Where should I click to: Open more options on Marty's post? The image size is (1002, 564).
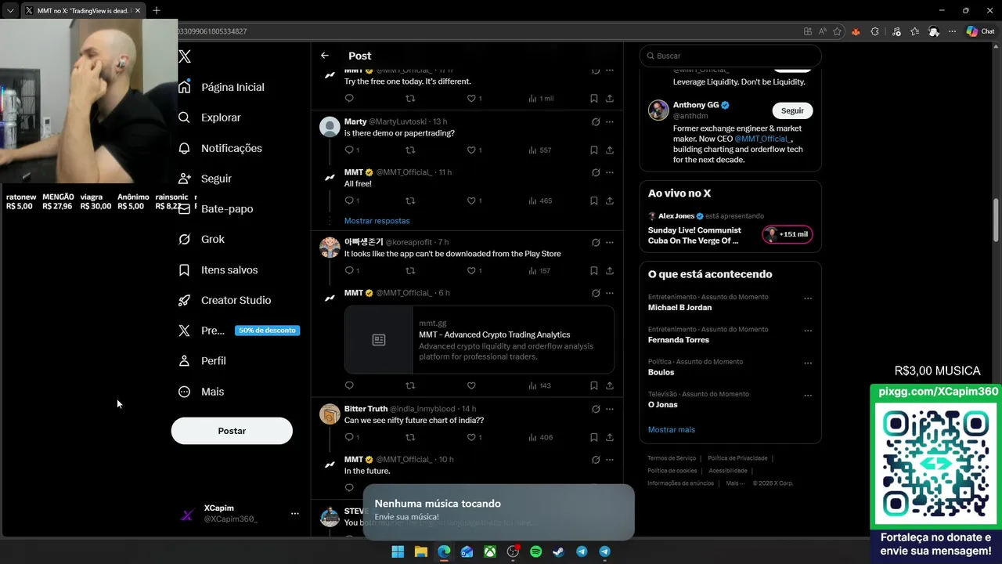point(610,121)
